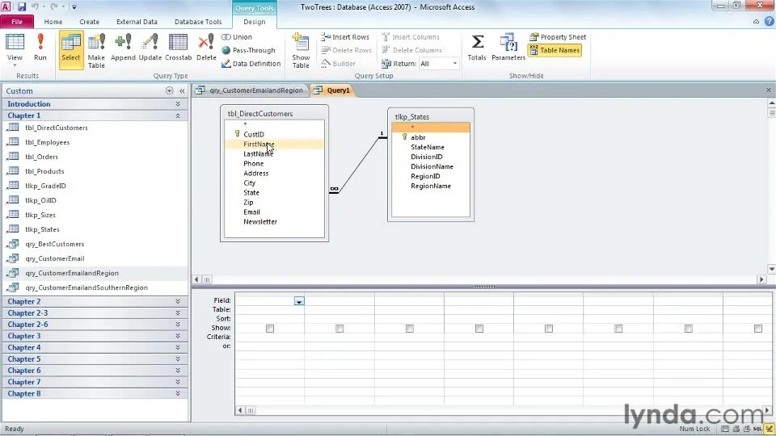Toggle Table Names row display
Viewport: 776px width, 436px height.
(555, 50)
